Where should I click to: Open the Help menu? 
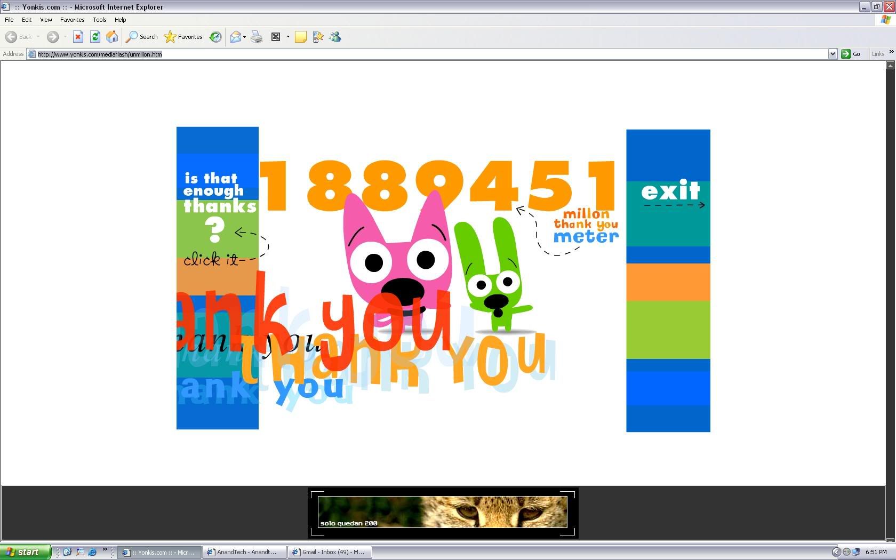pyautogui.click(x=121, y=20)
